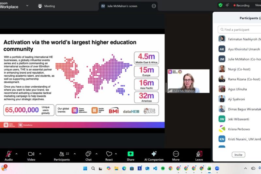261x174 pixels.
Task: Open the Participants panel icon
Action: click(x=62, y=154)
